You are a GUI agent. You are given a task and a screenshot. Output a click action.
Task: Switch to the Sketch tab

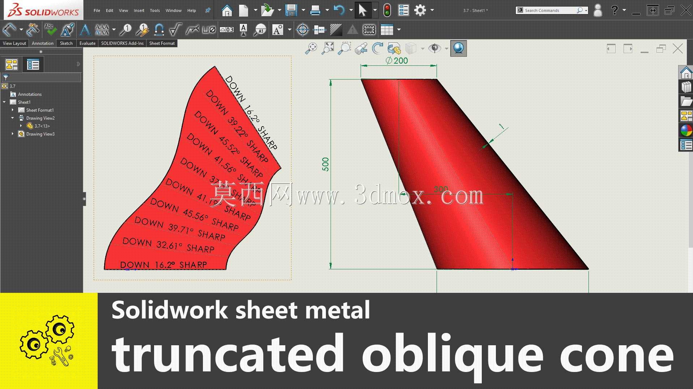[66, 43]
